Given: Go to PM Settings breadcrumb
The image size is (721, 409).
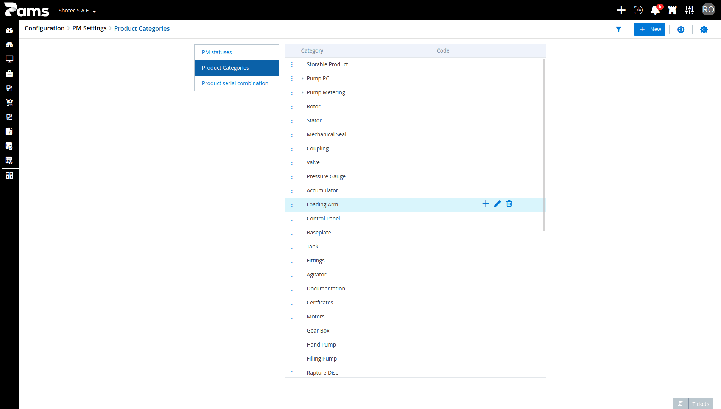Looking at the screenshot, I should click(89, 28).
